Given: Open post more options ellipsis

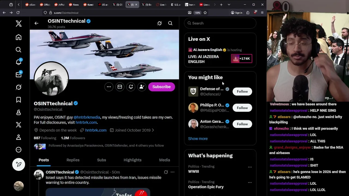Looking at the screenshot, I should click(x=172, y=172).
